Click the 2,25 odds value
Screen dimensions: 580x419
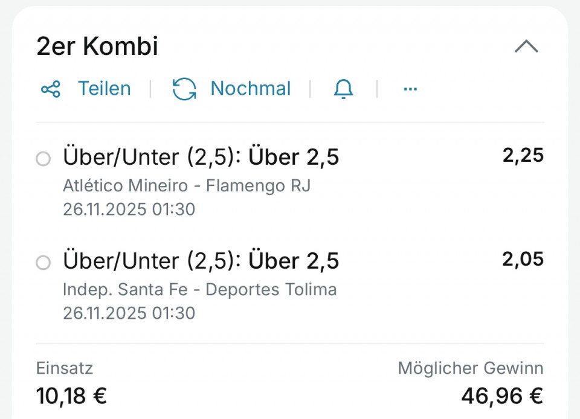pos(523,156)
